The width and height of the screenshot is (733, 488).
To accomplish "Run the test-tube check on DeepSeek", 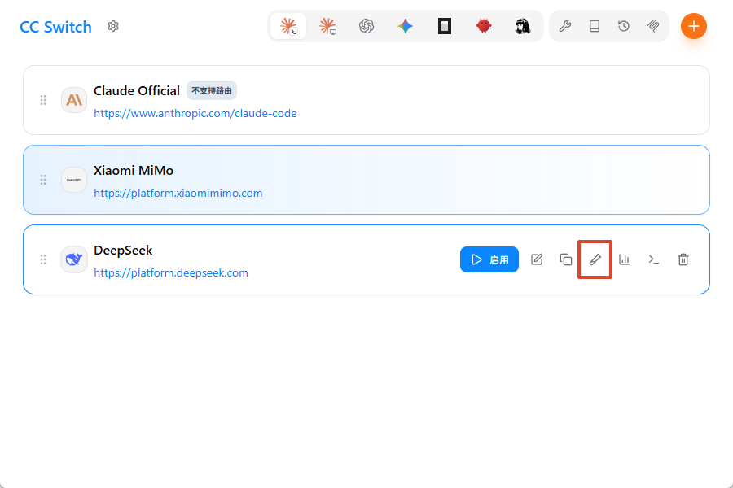I will [595, 259].
